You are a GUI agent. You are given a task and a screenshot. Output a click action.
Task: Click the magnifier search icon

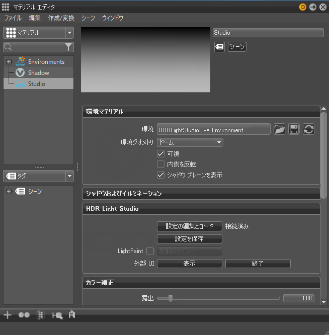pos(8,47)
